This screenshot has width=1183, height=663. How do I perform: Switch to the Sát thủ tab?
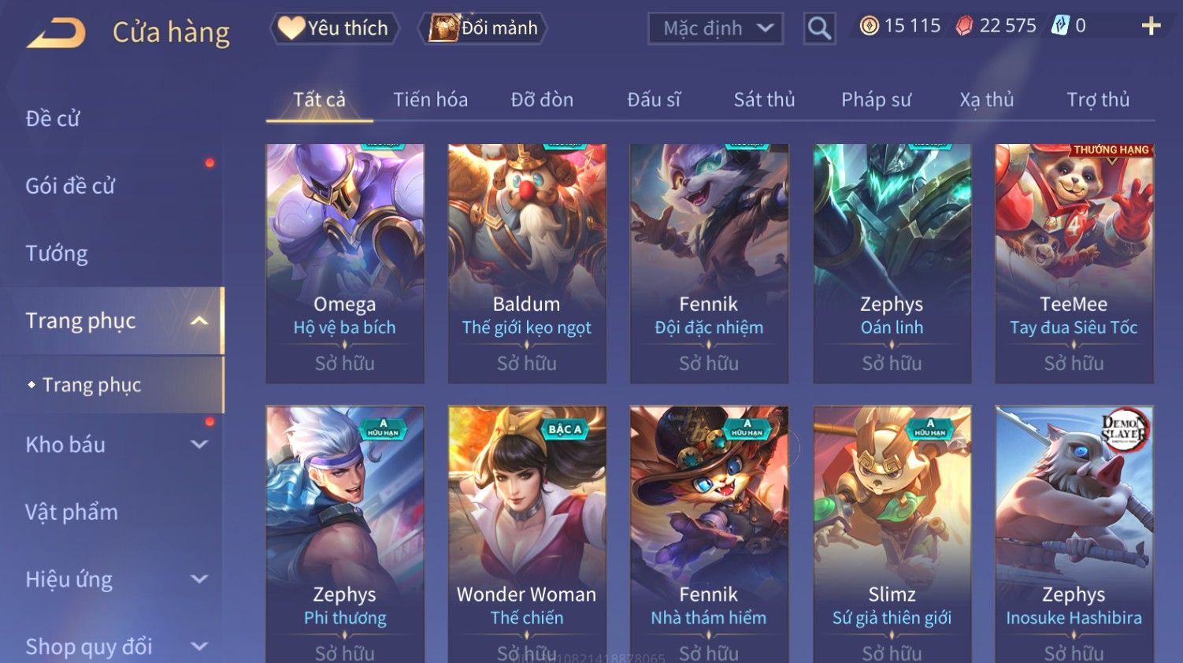[764, 100]
